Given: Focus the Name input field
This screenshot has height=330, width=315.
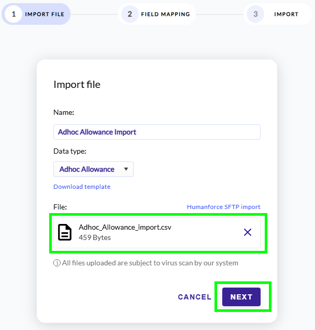Looking at the screenshot, I should pyautogui.click(x=157, y=132).
